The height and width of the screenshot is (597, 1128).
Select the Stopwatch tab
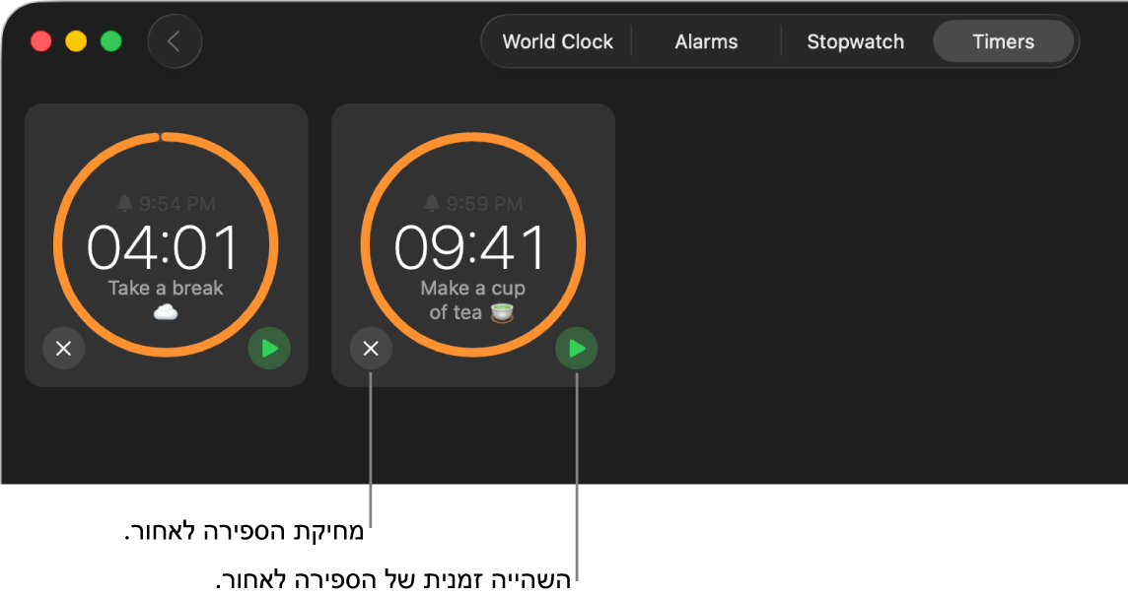coord(855,41)
